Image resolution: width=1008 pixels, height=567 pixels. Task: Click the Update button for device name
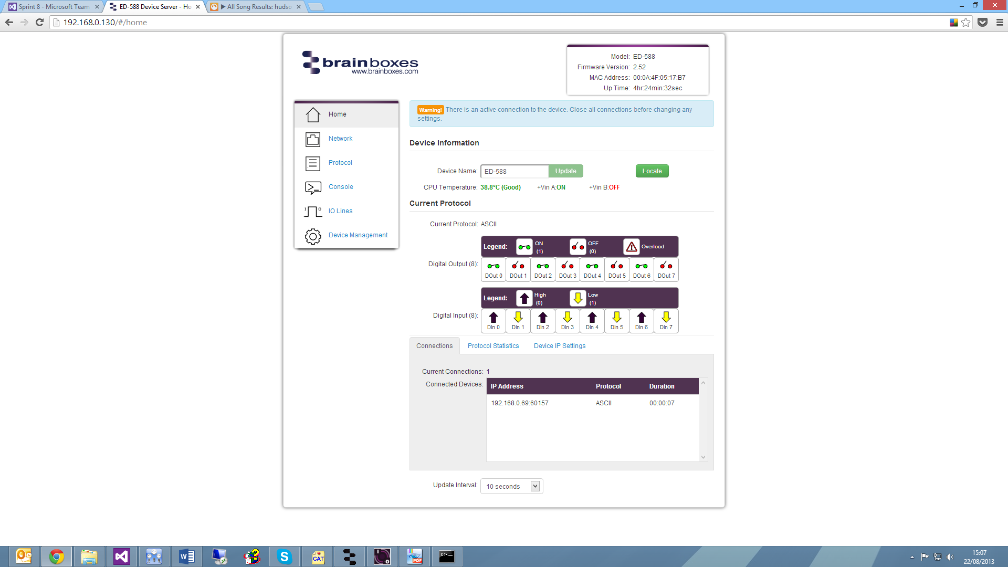coord(565,171)
